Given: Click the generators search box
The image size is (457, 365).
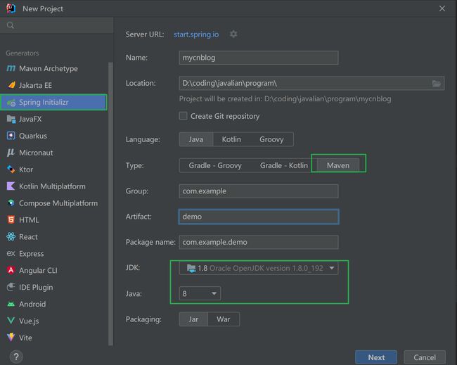Looking at the screenshot, I should click(x=56, y=25).
